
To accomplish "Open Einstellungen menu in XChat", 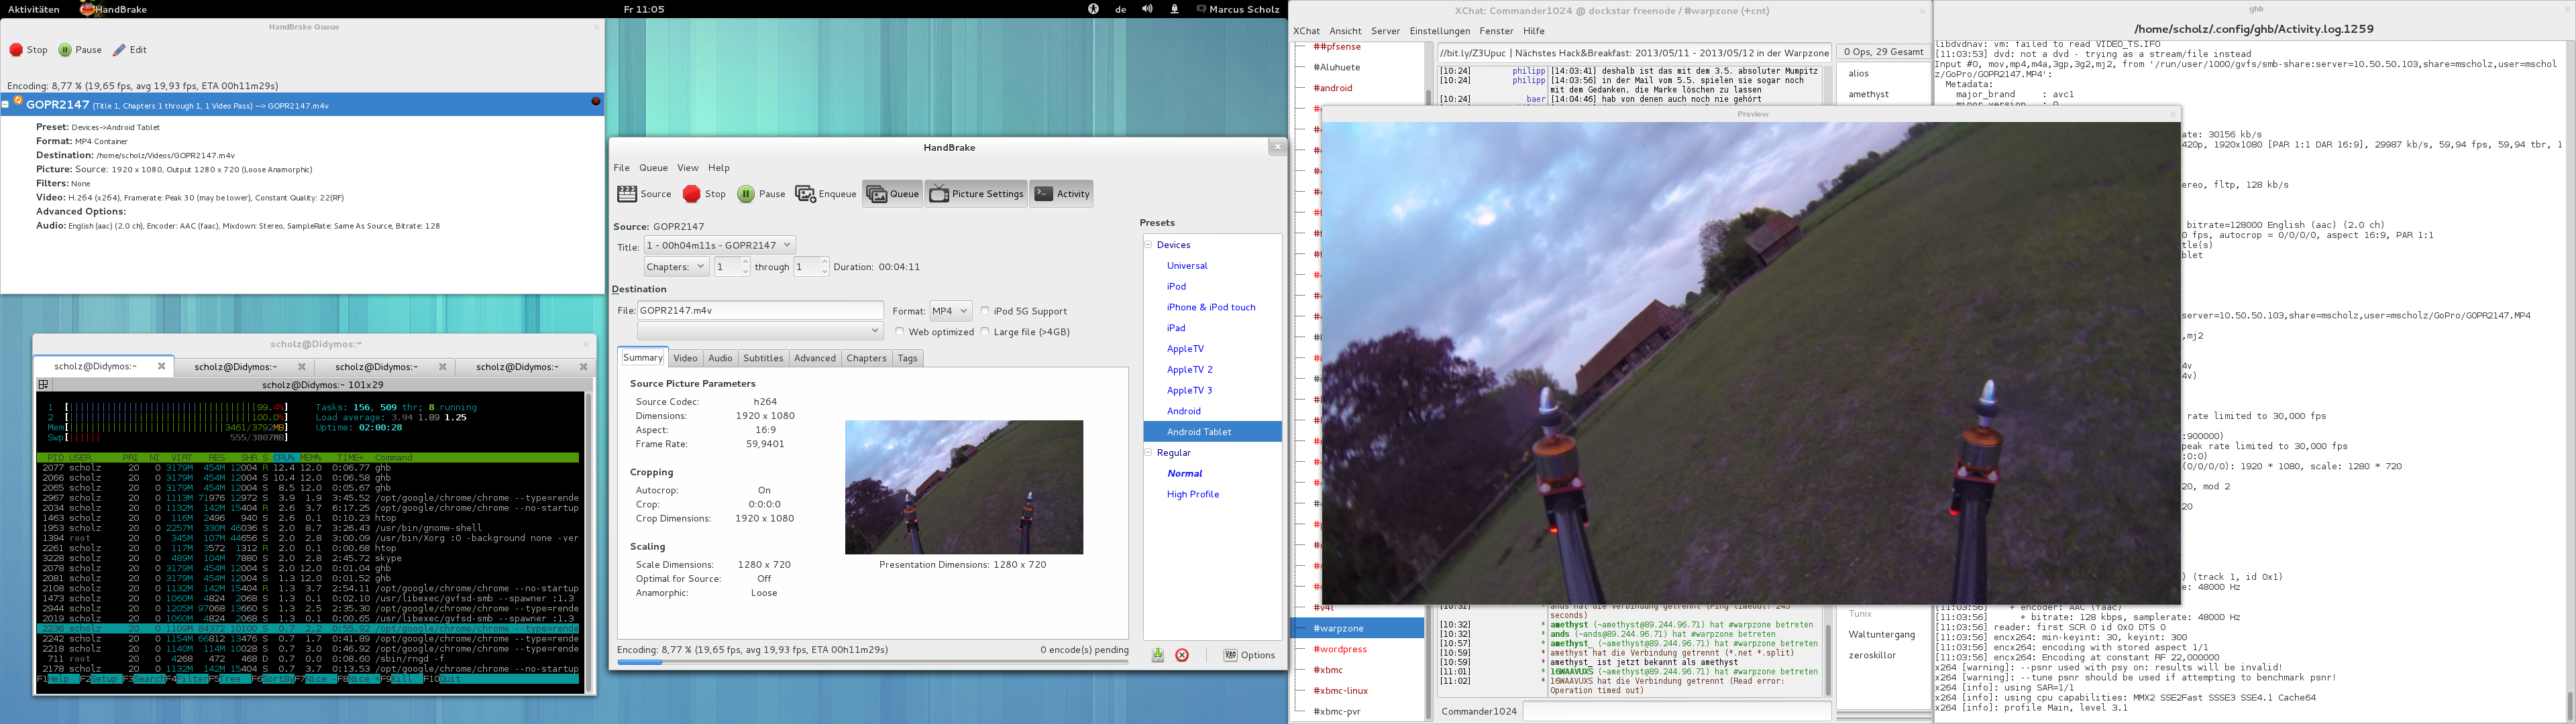I will pos(1439,31).
